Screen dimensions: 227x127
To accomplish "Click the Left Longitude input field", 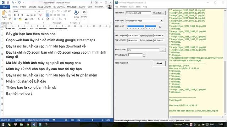I will 133,36.
